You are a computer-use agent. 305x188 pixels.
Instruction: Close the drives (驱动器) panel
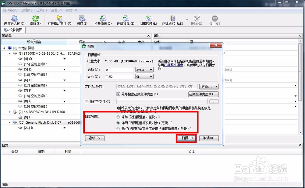148,36
